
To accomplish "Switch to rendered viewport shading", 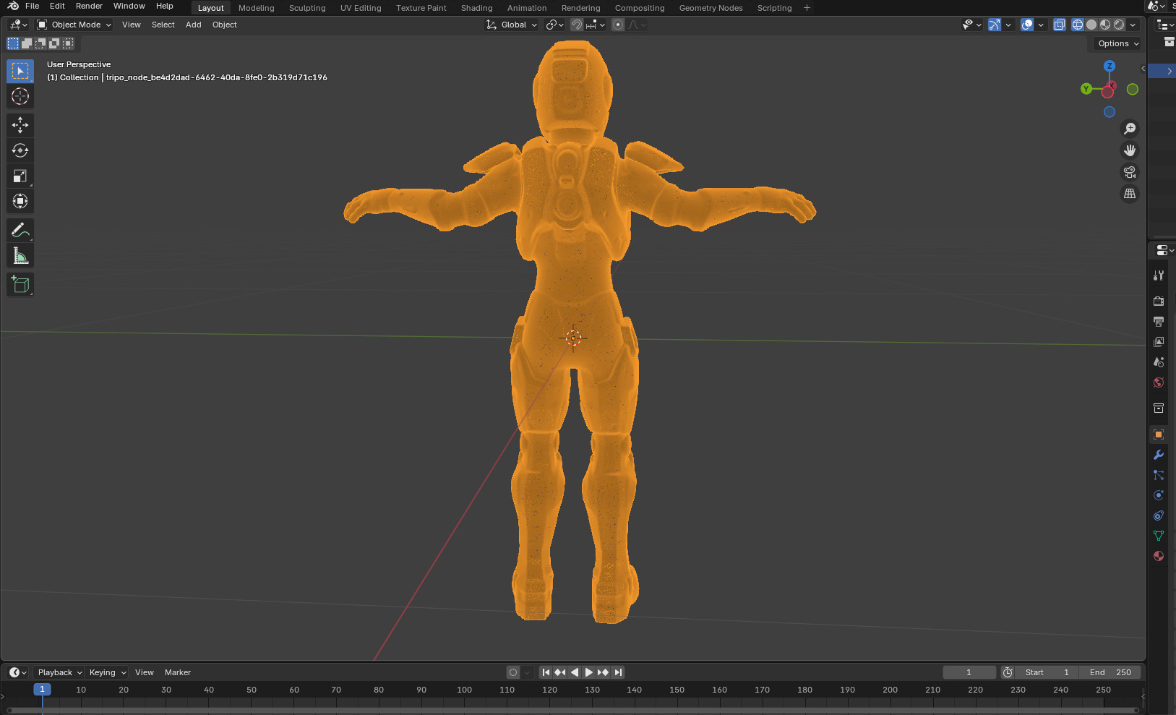I will coord(1119,25).
